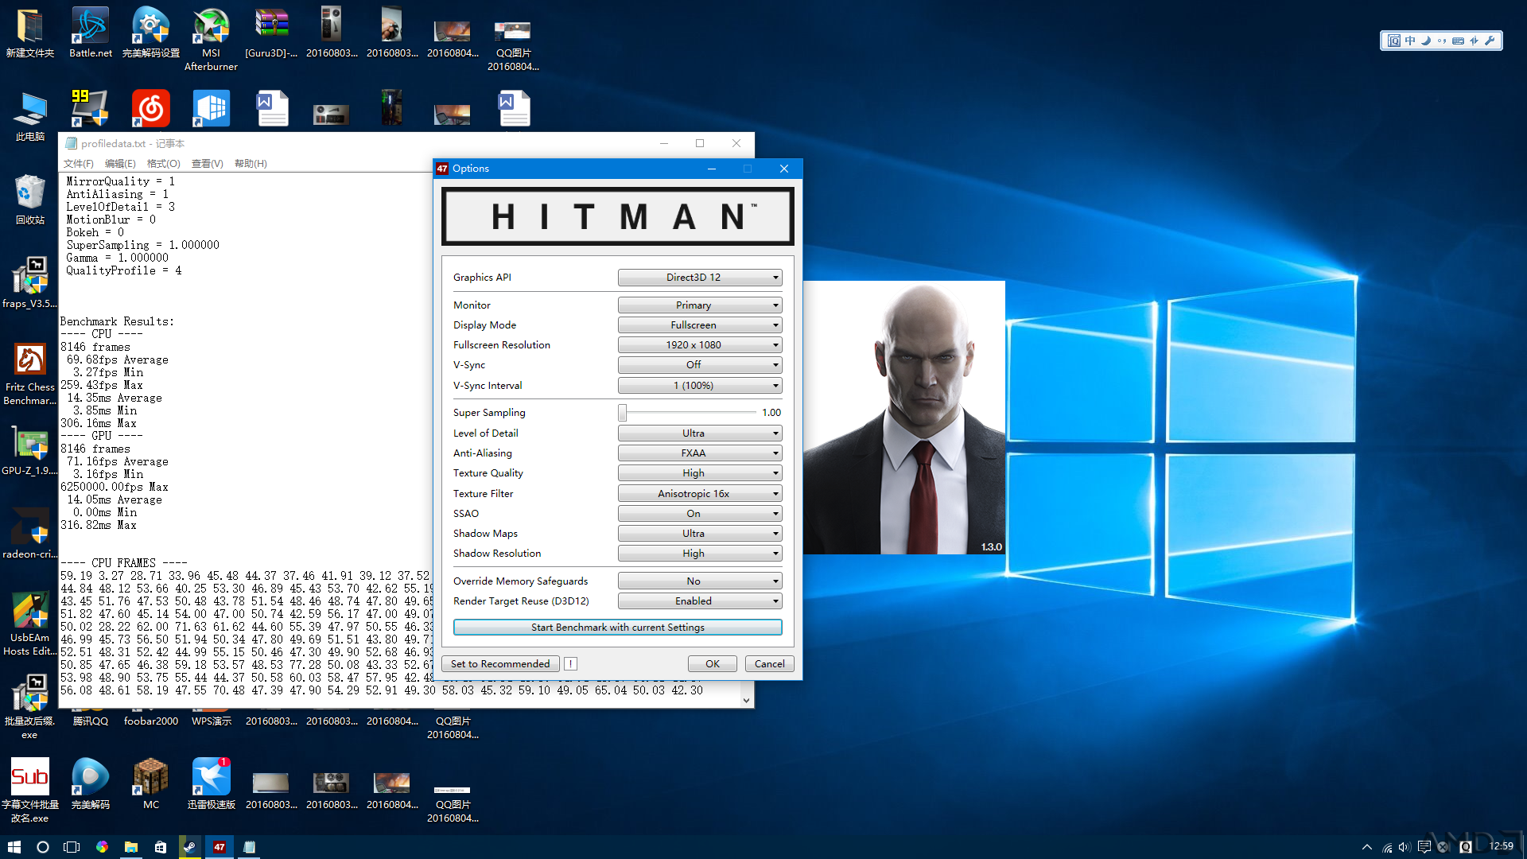Open the 格式(O) menu in Notepad
Image resolution: width=1527 pixels, height=859 pixels.
tap(164, 164)
